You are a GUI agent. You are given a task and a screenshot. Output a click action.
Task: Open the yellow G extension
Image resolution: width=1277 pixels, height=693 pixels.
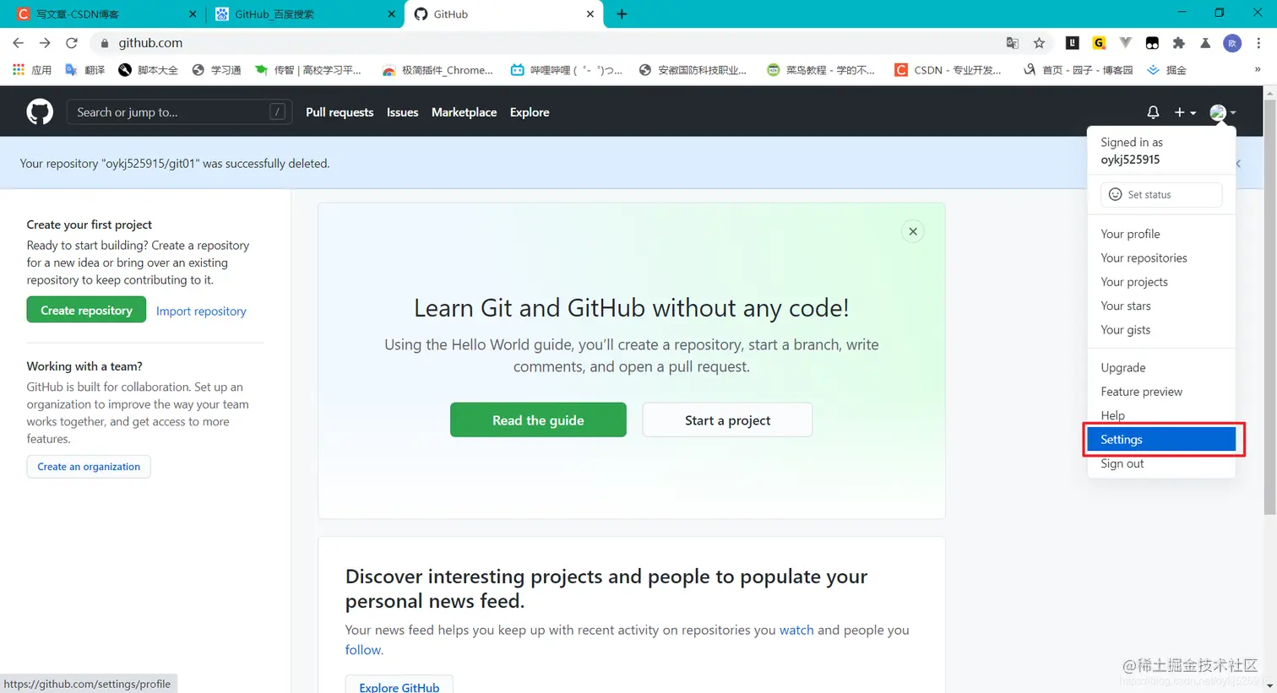1099,43
